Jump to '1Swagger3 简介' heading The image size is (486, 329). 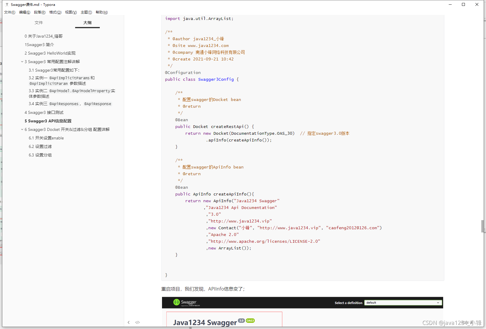point(39,45)
